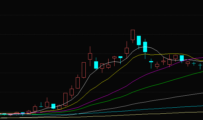203x120 pixels.
Task: Select the first large cyan candle after the rally
Action: [x=96, y=65]
